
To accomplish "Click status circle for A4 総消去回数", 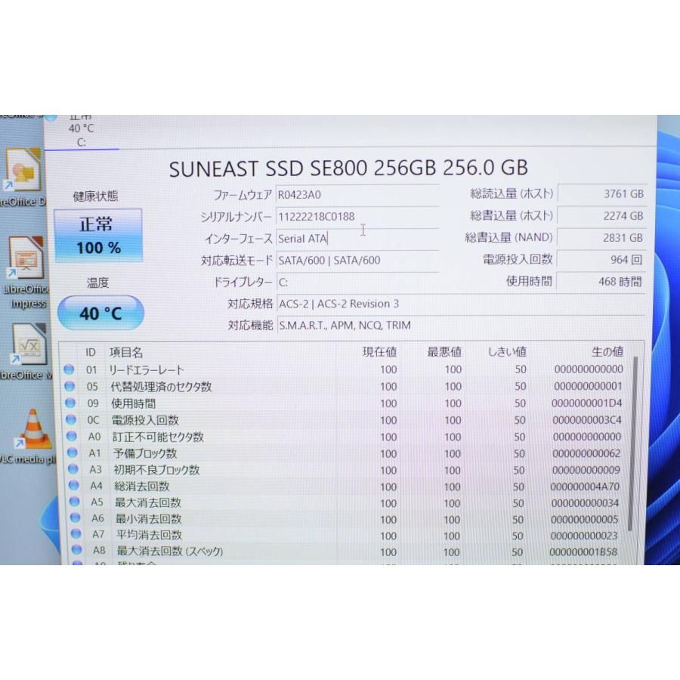I will pyautogui.click(x=74, y=485).
